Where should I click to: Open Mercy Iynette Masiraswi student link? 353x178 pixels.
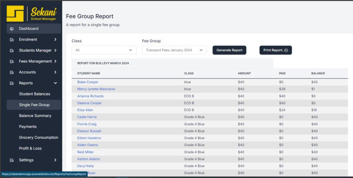[x=96, y=89]
